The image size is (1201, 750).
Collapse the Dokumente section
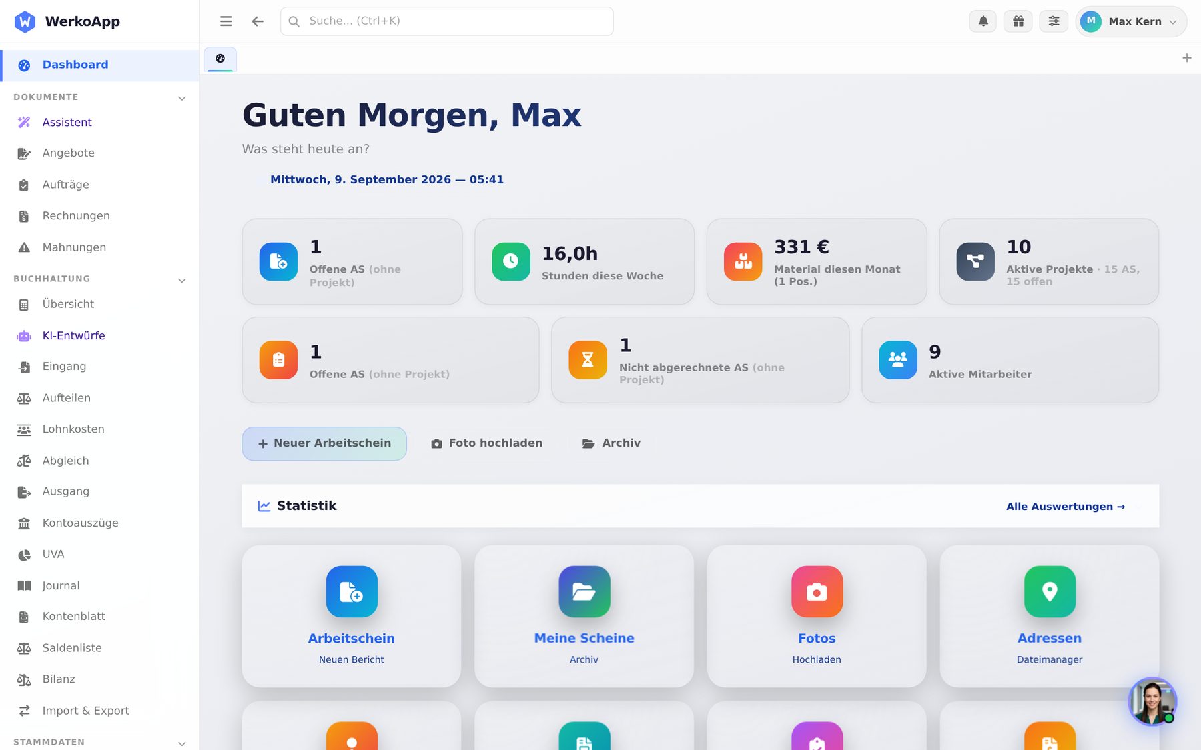pyautogui.click(x=182, y=98)
